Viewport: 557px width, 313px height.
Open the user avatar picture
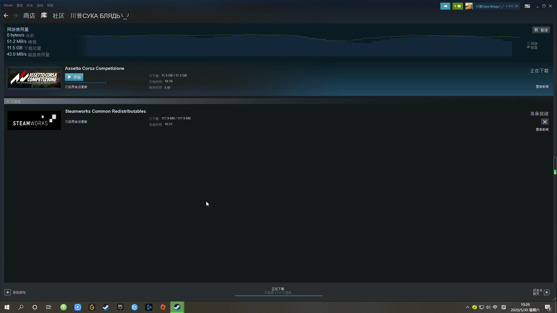click(x=469, y=6)
